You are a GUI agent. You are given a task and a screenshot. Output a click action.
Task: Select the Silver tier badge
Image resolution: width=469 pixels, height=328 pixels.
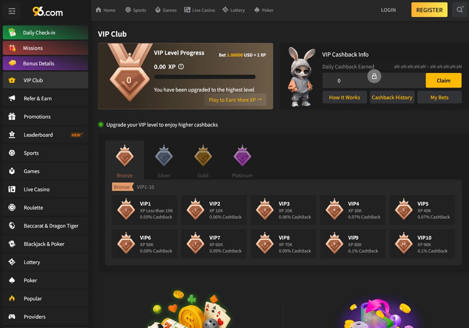click(x=164, y=157)
